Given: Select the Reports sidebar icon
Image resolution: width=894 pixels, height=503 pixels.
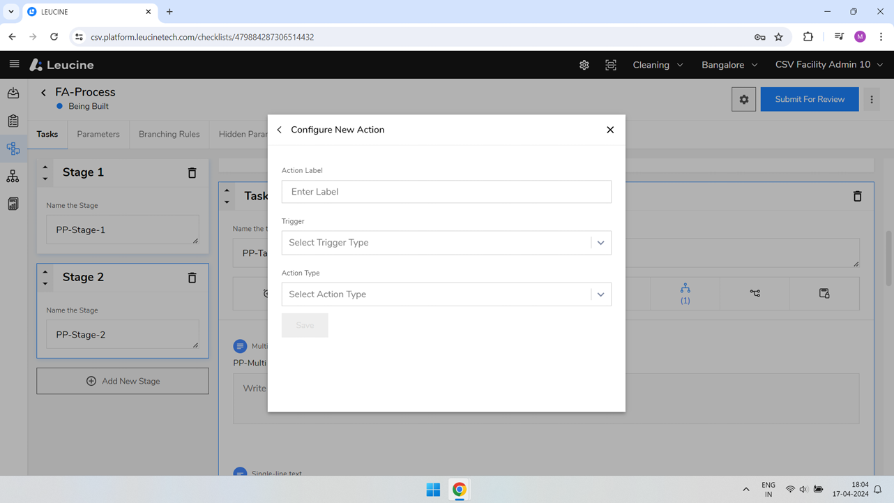Looking at the screenshot, I should [x=13, y=203].
